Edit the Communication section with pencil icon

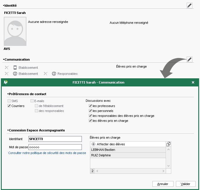coord(190,59)
